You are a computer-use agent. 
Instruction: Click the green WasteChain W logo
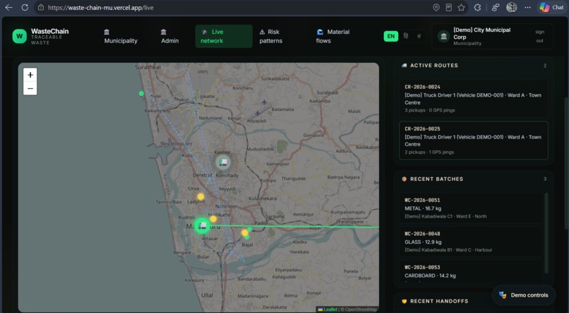pos(20,36)
